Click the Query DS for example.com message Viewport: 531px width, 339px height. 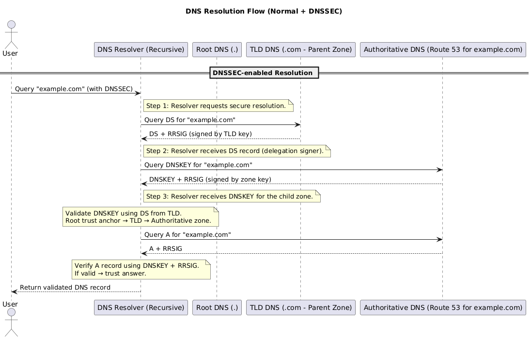(x=190, y=120)
